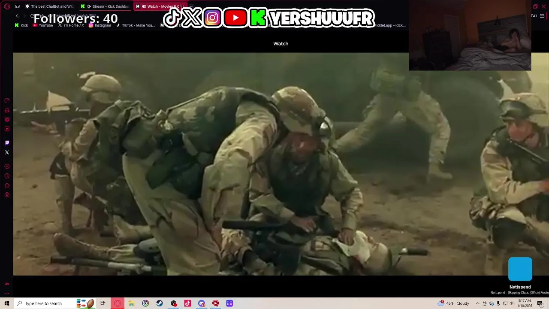
Task: Open the Discord taskbar icon with badge
Action: pos(202,303)
